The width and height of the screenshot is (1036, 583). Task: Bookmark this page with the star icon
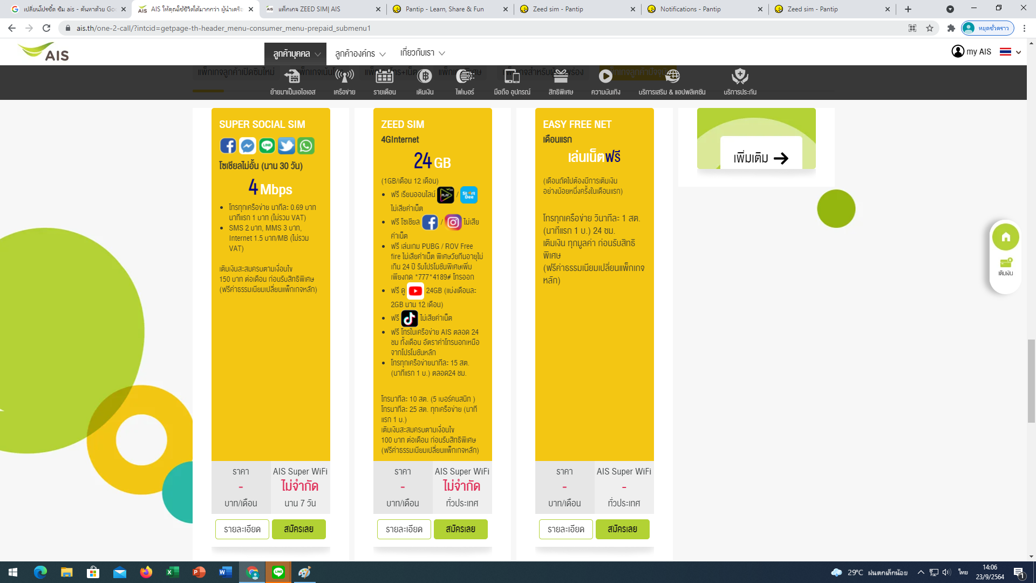(930, 28)
